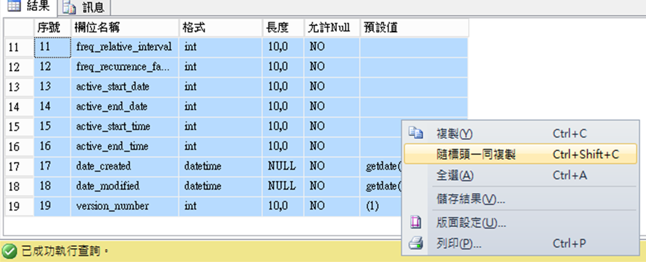Open 儲存結果 from the context menu
Image resolution: width=646 pixels, height=262 pixels.
coord(471,199)
